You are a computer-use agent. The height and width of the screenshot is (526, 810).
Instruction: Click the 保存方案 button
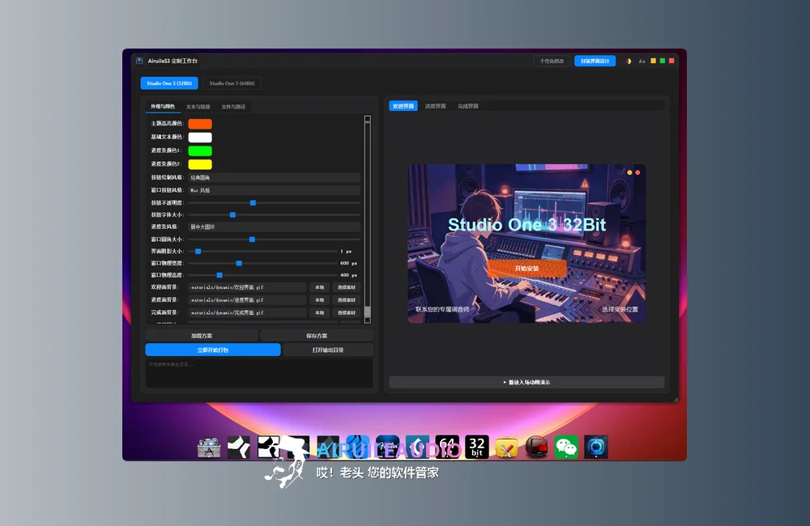click(317, 336)
